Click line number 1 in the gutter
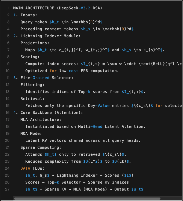Screen dimensions: 183x201 (x=9, y=8)
